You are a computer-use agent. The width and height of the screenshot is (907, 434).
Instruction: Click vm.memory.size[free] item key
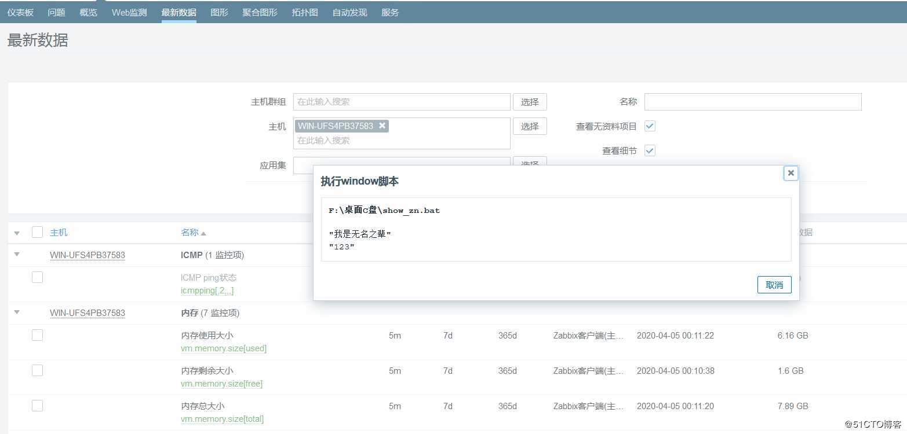tap(221, 384)
